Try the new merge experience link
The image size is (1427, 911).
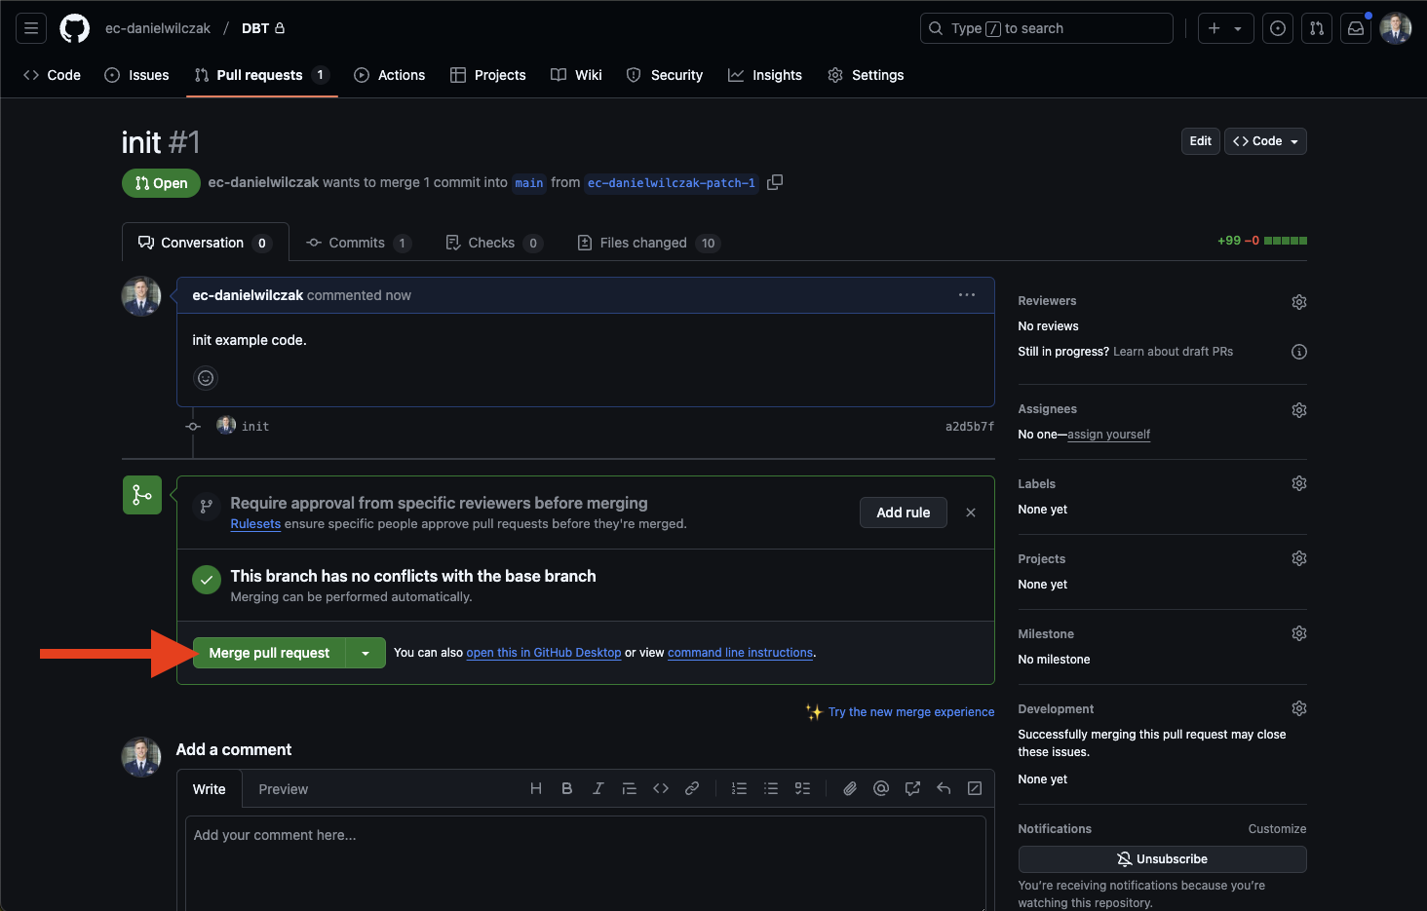click(911, 712)
